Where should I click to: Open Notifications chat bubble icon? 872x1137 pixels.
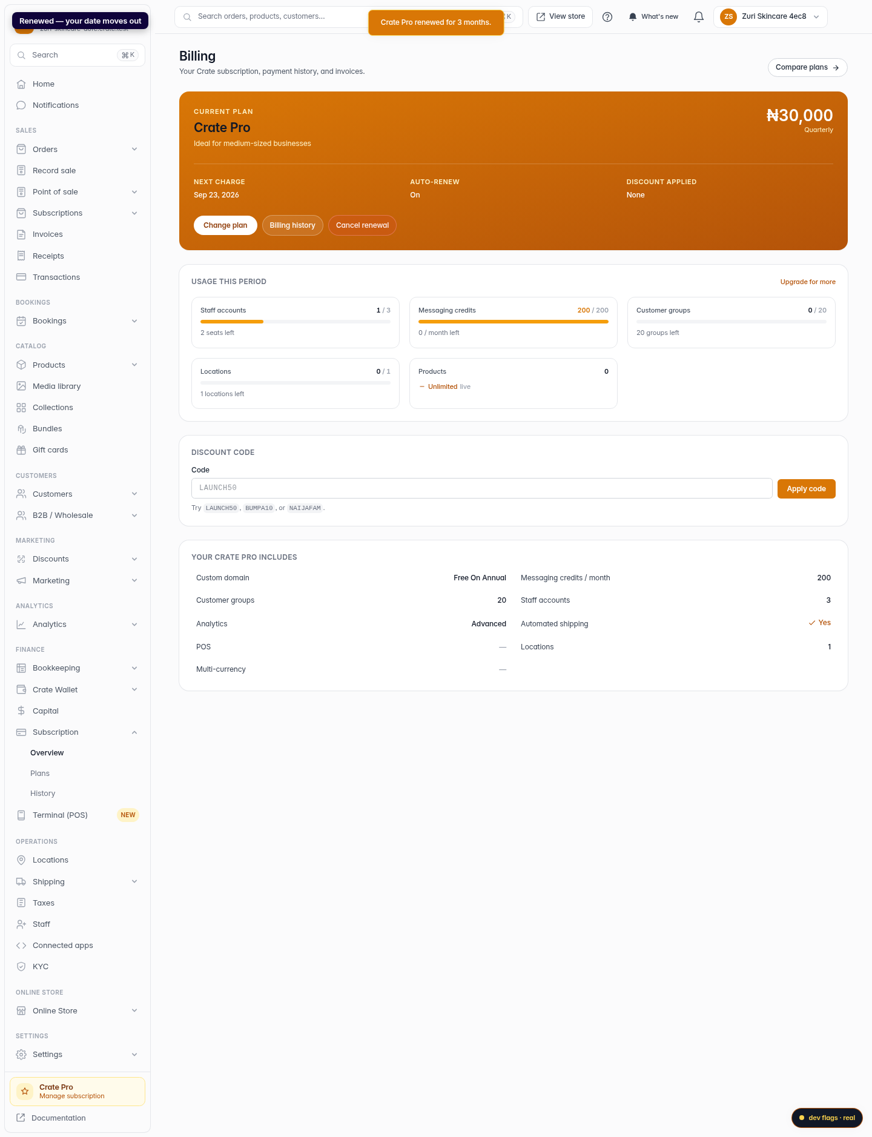point(21,105)
